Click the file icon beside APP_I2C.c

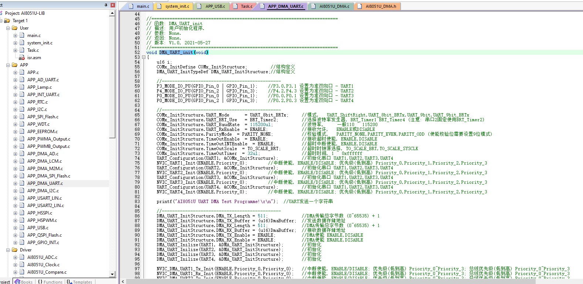[22, 109]
